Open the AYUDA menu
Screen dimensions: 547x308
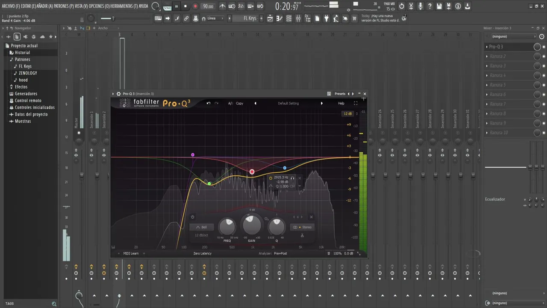[x=144, y=6]
